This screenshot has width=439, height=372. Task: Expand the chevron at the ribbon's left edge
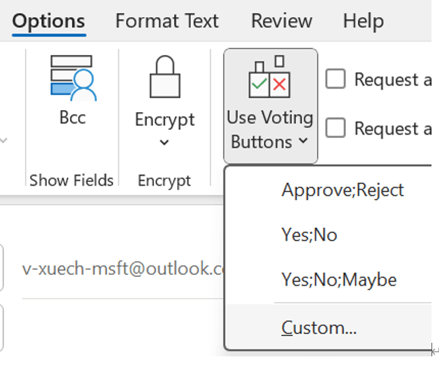[3, 140]
